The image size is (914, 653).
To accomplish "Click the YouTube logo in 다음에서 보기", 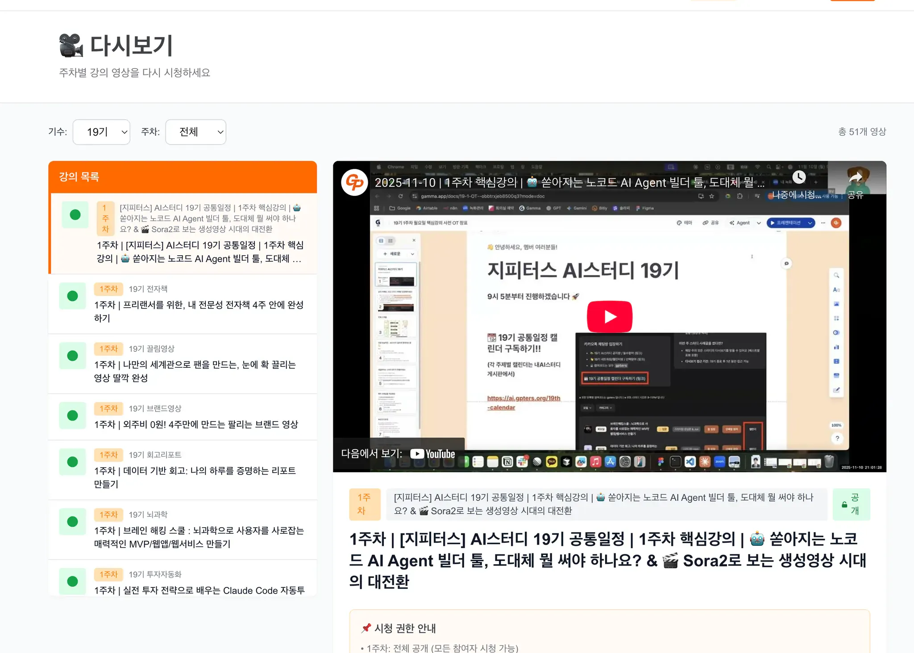I will click(432, 454).
